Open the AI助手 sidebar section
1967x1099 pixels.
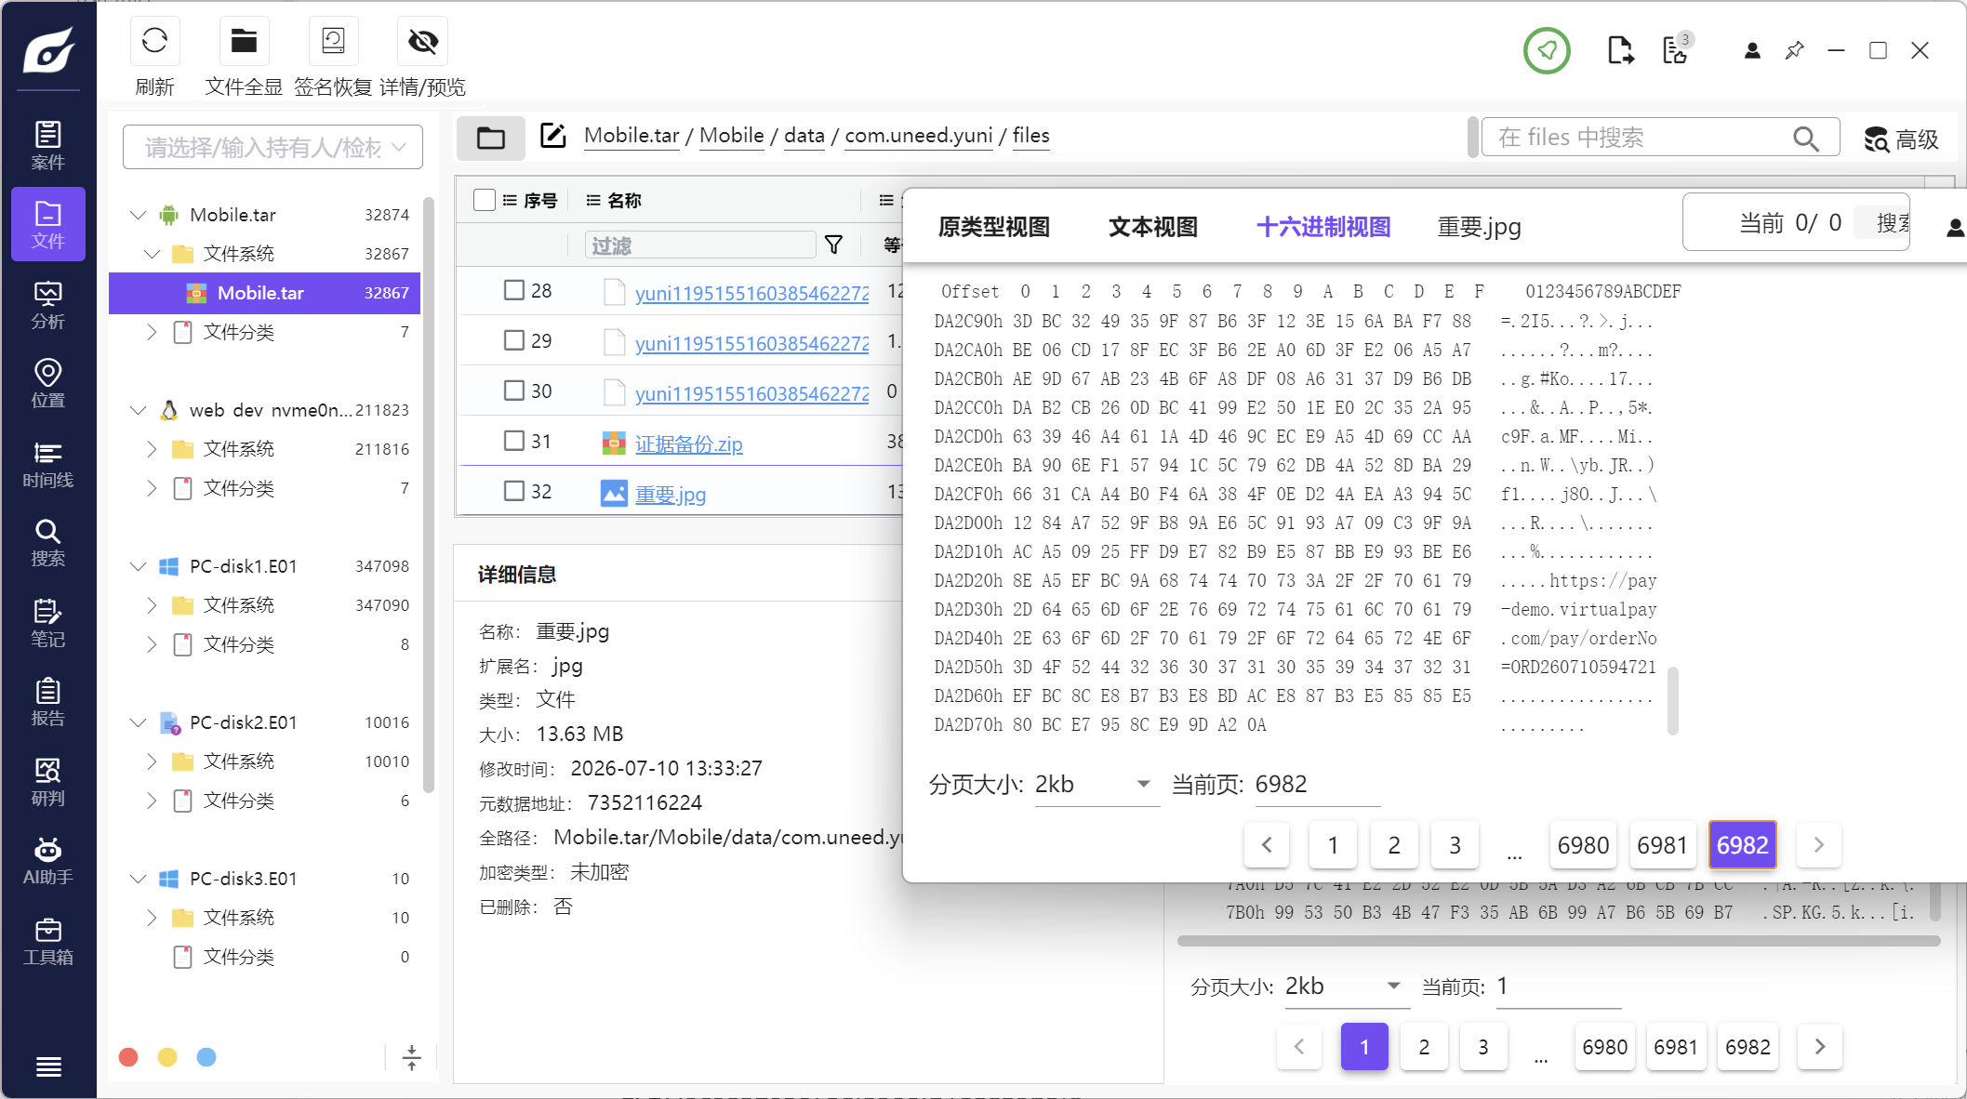[48, 861]
